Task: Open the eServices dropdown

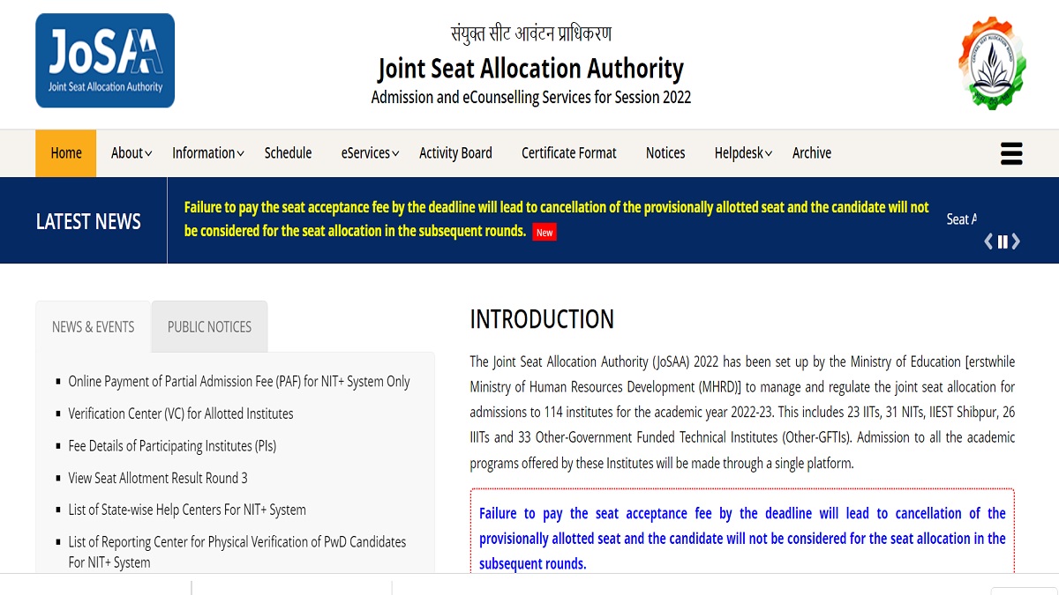Action: click(370, 153)
